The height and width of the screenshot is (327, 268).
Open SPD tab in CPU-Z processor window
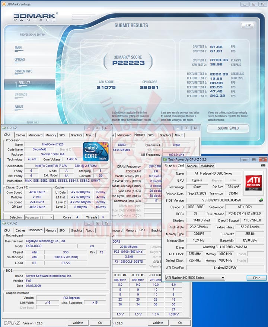point(62,135)
